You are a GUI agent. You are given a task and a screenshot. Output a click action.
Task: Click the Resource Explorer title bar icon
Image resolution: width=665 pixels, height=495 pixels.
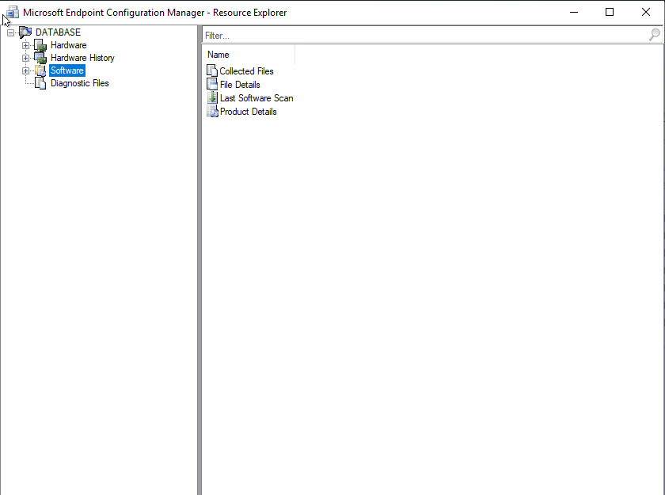point(11,12)
